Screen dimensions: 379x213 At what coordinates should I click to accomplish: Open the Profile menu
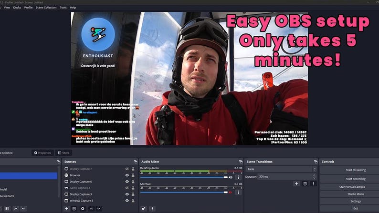point(28,8)
